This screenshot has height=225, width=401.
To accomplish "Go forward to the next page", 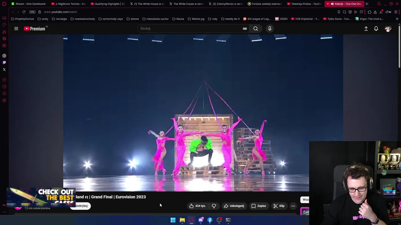I will (x=18, y=12).
